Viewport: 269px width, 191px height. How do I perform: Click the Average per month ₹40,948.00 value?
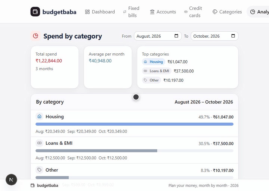[x=100, y=61]
